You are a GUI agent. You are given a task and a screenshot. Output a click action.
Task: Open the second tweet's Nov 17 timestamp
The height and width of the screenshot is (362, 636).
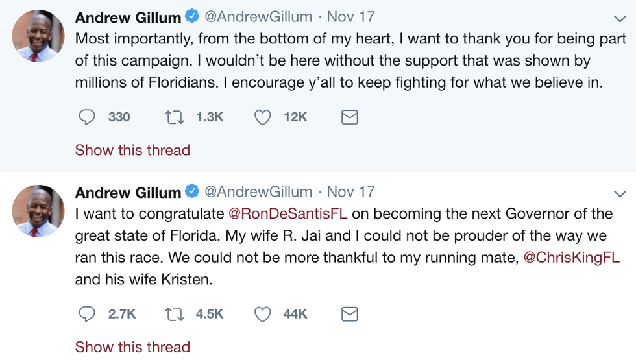[350, 192]
